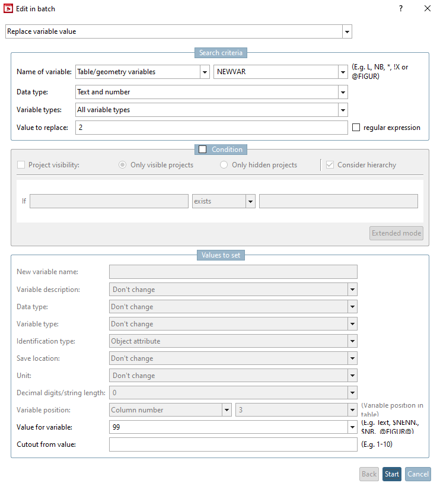Close the Edit in batch dialog
Image resolution: width=440 pixels, height=486 pixels.
click(427, 9)
